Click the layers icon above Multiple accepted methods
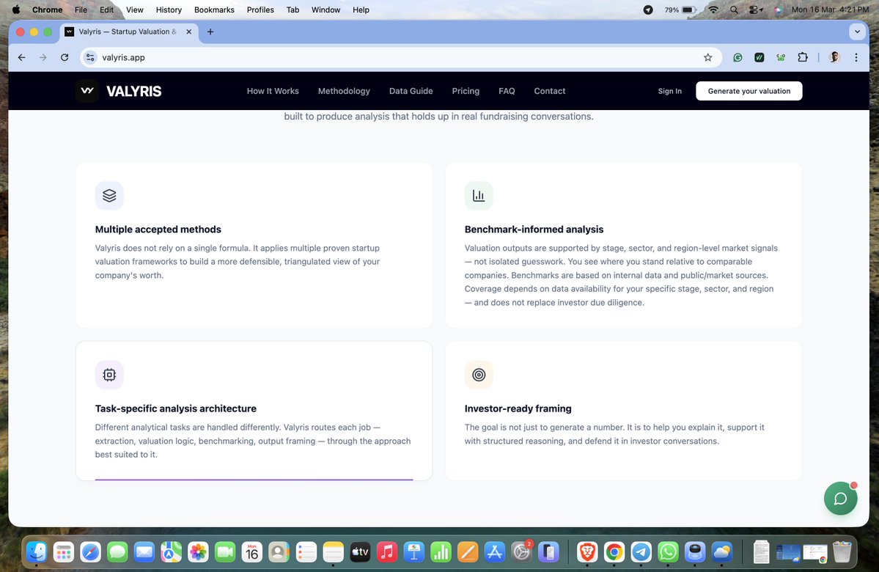The height and width of the screenshot is (572, 879). click(x=109, y=196)
